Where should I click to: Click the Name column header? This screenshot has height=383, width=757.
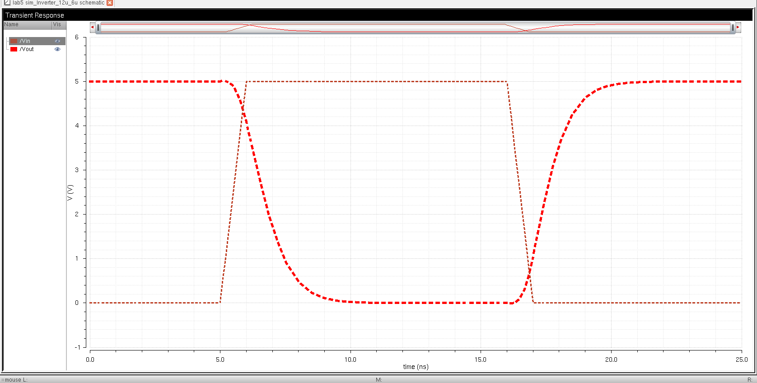(x=28, y=25)
